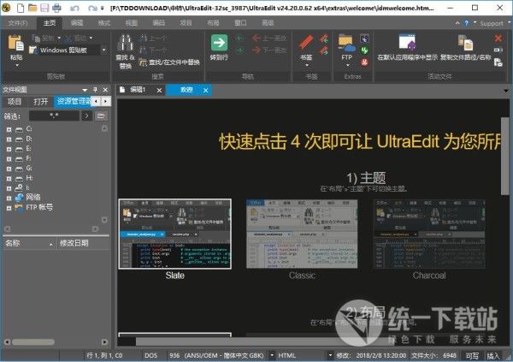
Task: Click the Previous change (上一更改) red arrow
Action: tap(270, 39)
